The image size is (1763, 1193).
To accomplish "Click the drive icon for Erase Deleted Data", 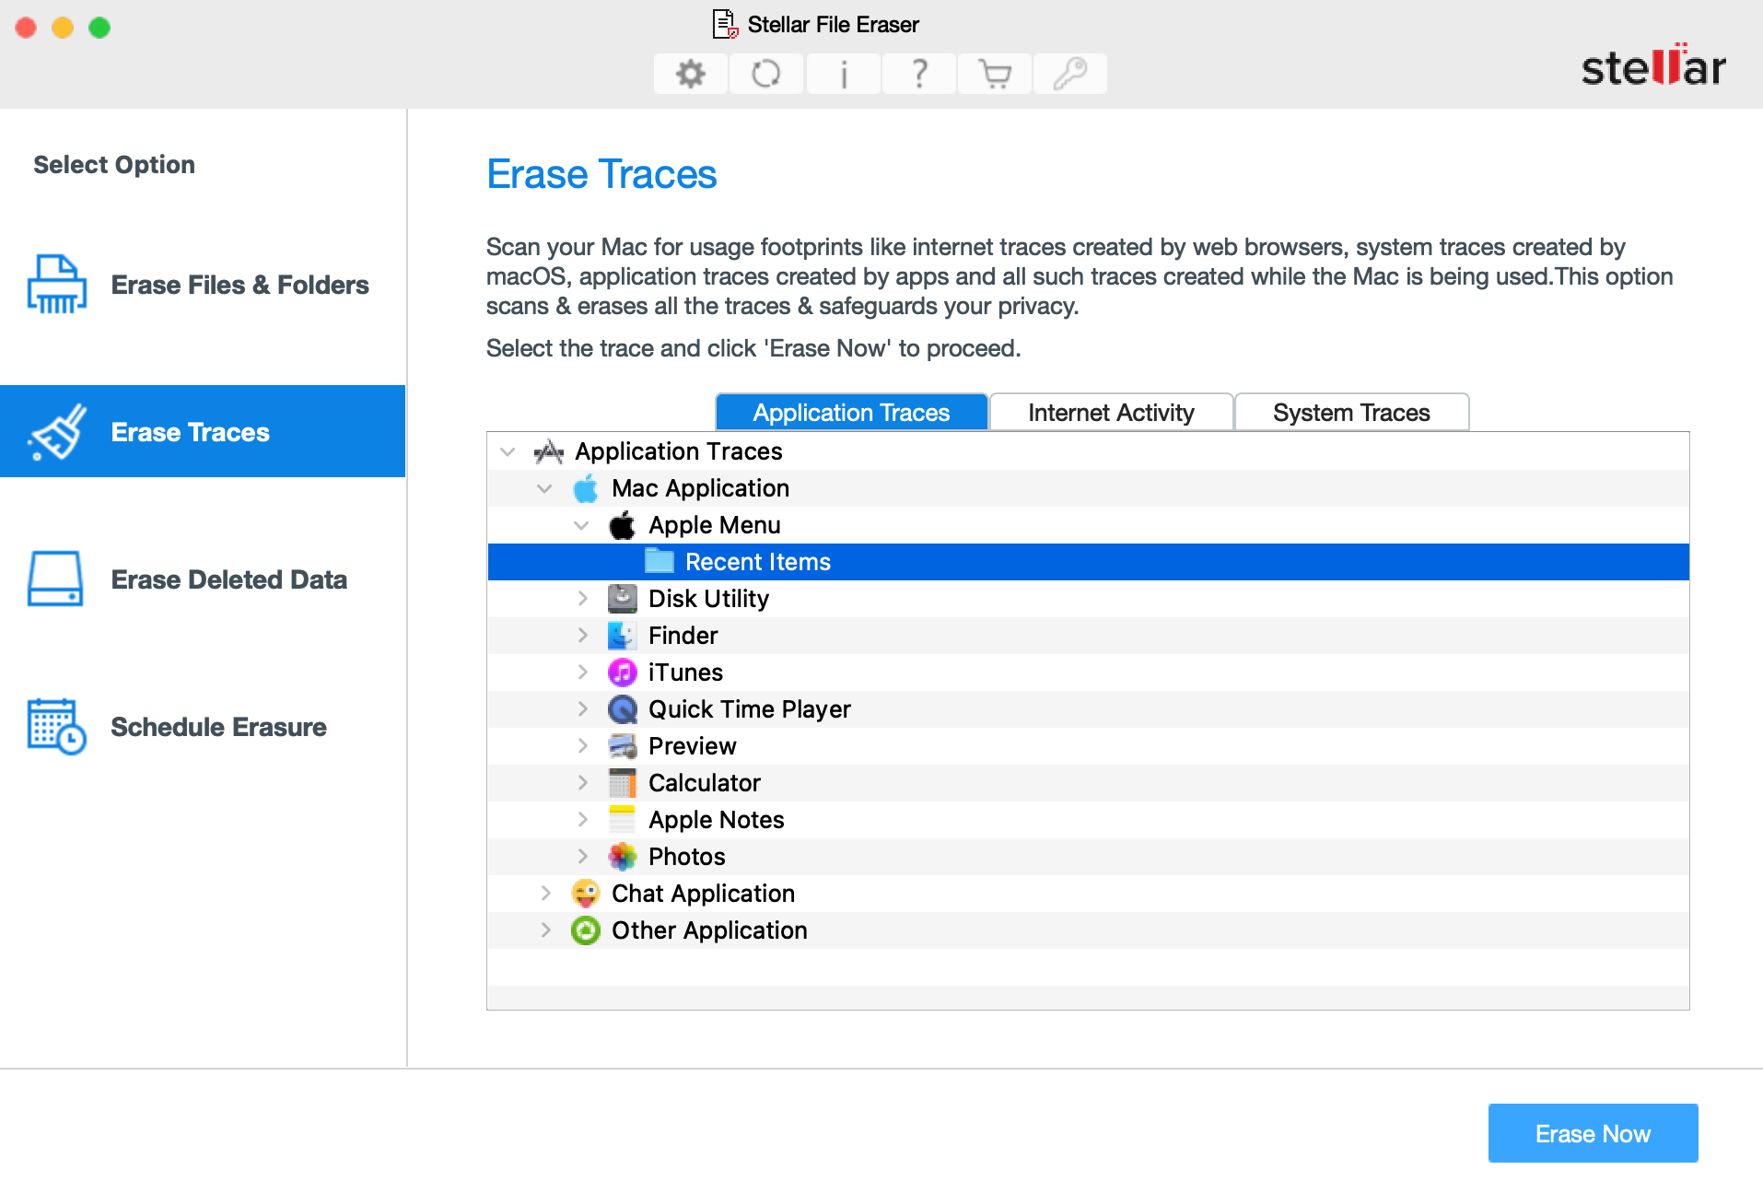I will [x=56, y=579].
